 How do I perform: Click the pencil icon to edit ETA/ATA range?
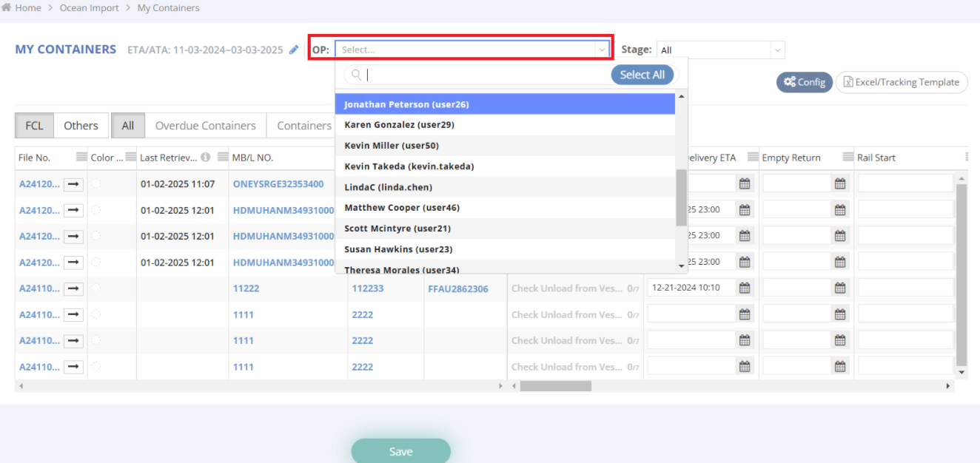coord(294,50)
